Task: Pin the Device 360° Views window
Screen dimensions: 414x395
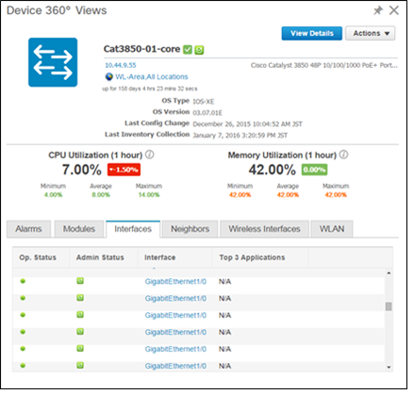Action: (377, 10)
